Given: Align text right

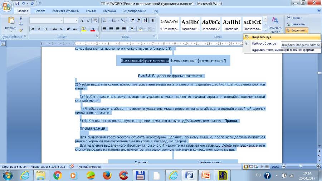Looking at the screenshot, I should 117,29.
